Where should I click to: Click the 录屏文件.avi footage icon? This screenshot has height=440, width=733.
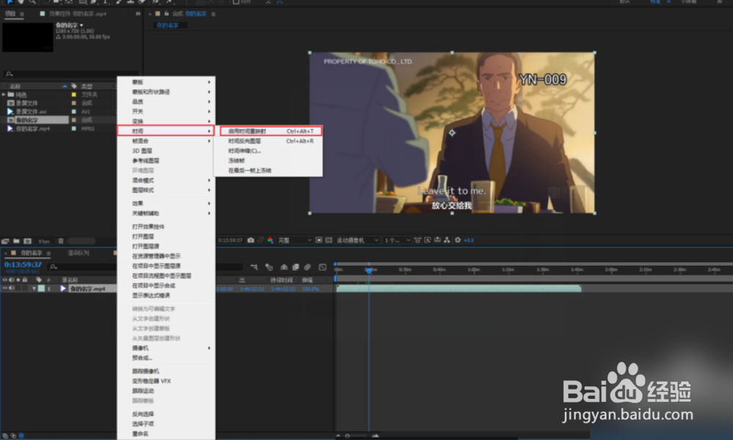[10, 111]
